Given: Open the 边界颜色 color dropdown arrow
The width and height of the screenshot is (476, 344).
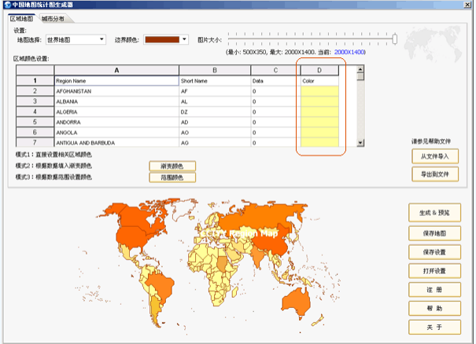Looking at the screenshot, I should (184, 40).
